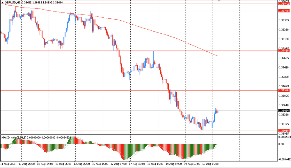The height and width of the screenshot is (168, 291).
Task: Click the 1.37260 price scale value
Action: click(x=284, y=77)
